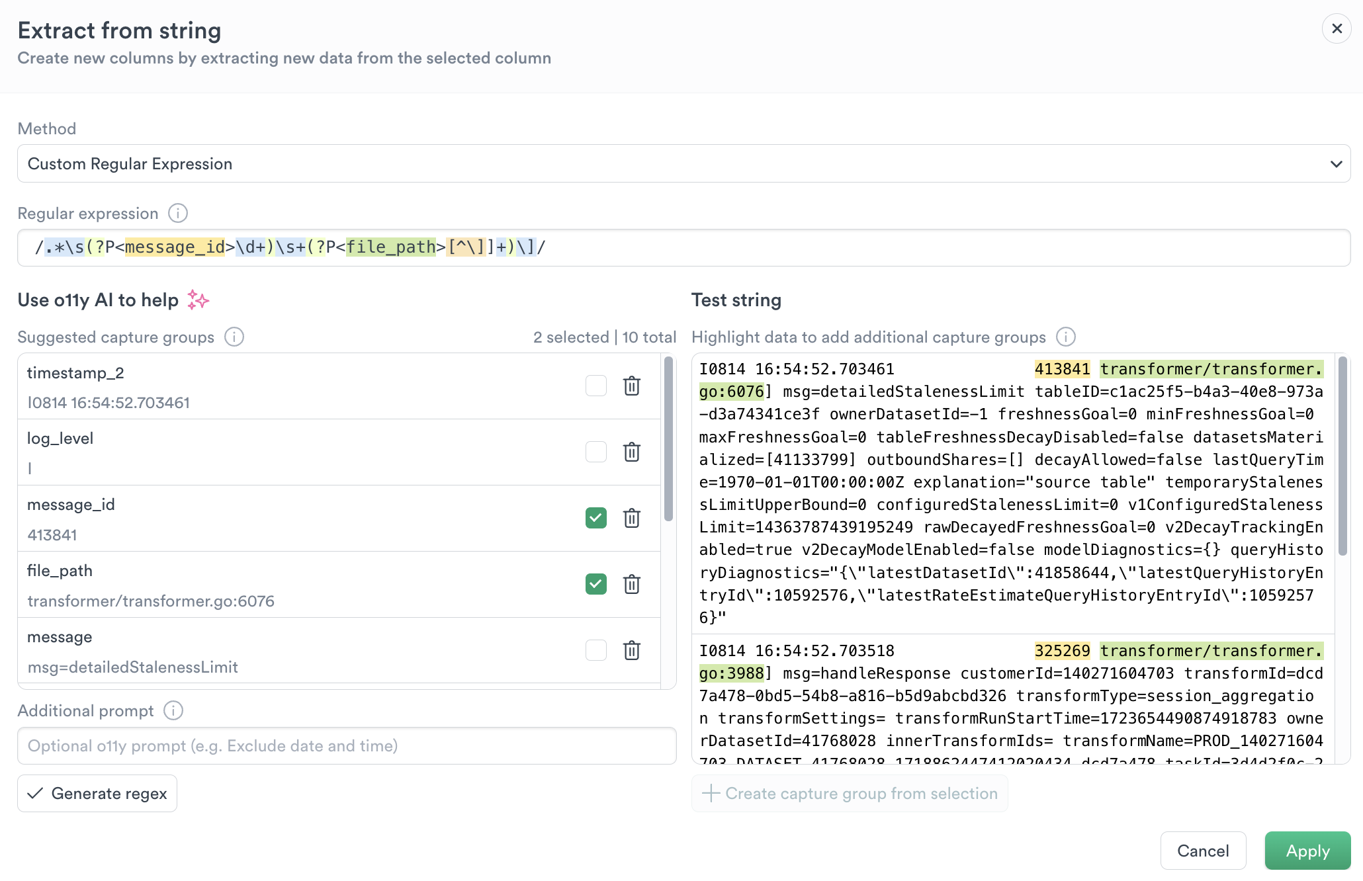Click the Generate regex button
Screen dimensions: 1363x881
[x=97, y=793]
